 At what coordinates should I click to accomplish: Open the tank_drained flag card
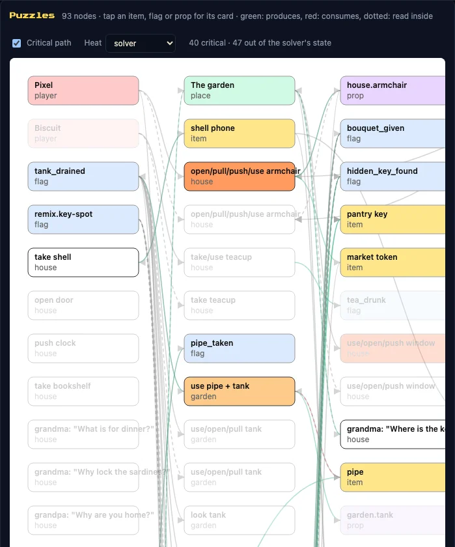tap(83, 176)
